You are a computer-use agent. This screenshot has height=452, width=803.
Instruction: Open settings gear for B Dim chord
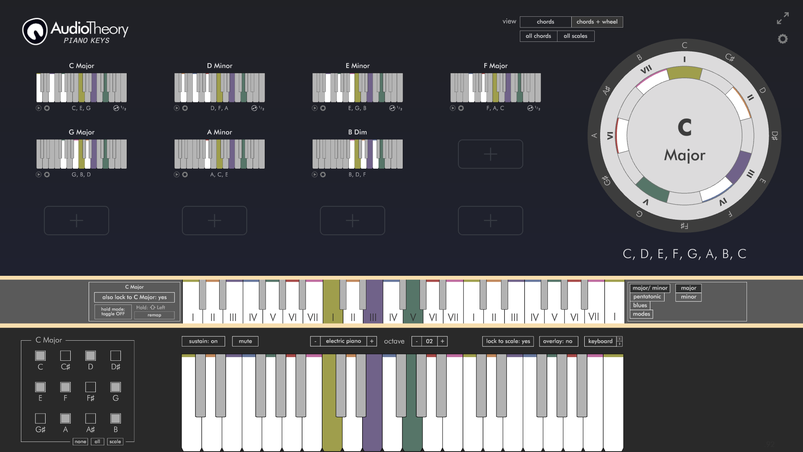click(323, 175)
